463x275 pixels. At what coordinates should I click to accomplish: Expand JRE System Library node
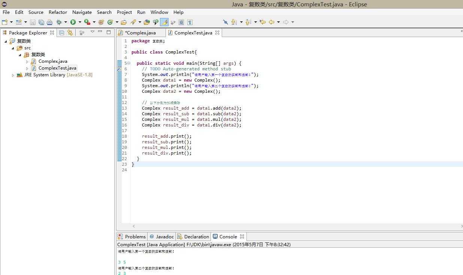pyautogui.click(x=13, y=75)
